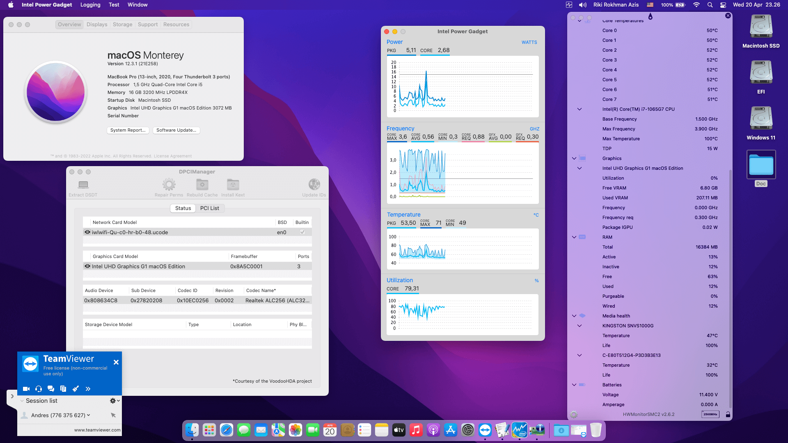Click Extract DSDT in DPCIManager

[83, 188]
